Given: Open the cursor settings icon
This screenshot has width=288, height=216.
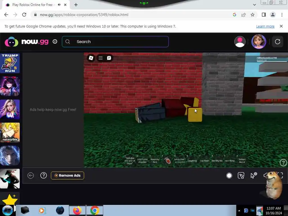Looking at the screenshot, I should [x=254, y=175].
